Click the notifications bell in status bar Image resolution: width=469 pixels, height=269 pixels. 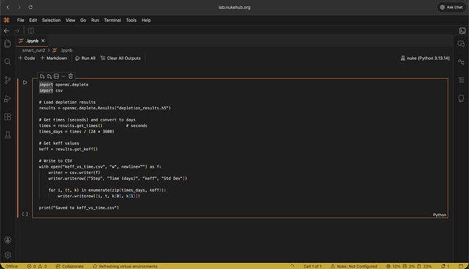coord(445,266)
